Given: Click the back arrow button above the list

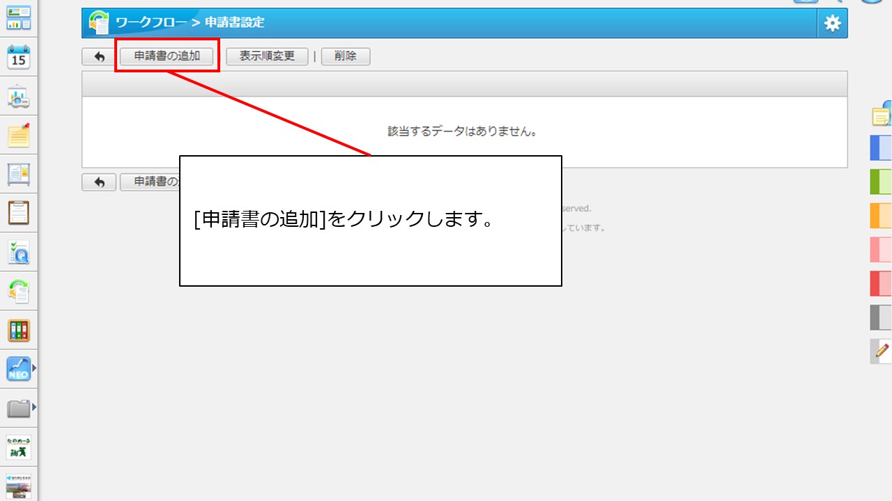Looking at the screenshot, I should point(99,56).
